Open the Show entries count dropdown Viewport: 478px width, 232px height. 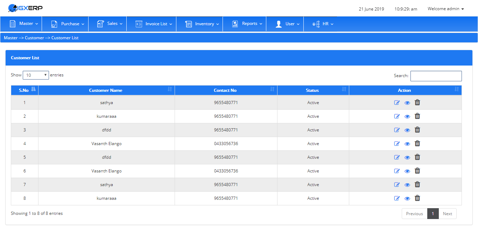36,75
